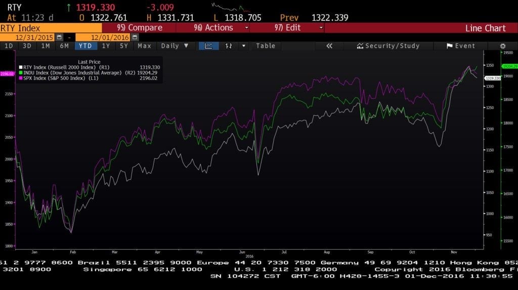Click the high price 1331.731
Viewport: 518px width, 290px height.
(176, 18)
